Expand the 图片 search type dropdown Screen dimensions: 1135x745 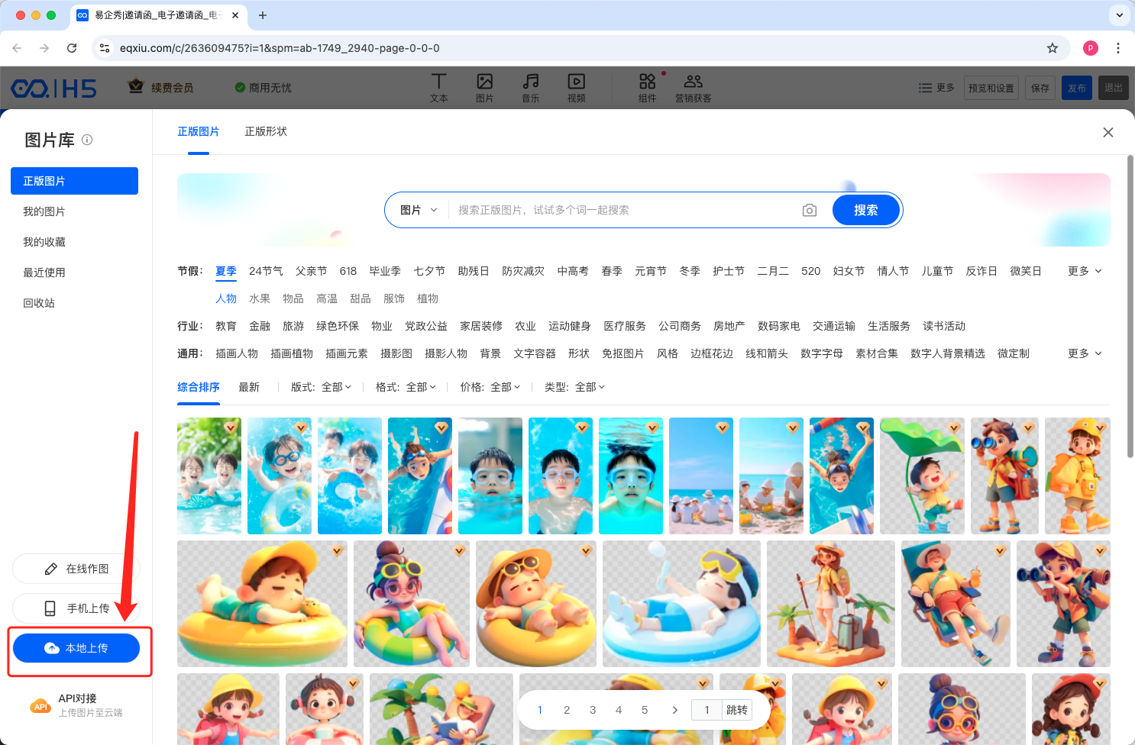pos(419,210)
